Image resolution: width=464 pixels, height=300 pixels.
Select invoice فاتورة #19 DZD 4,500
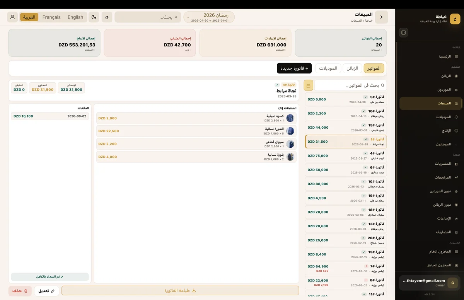[346, 198]
